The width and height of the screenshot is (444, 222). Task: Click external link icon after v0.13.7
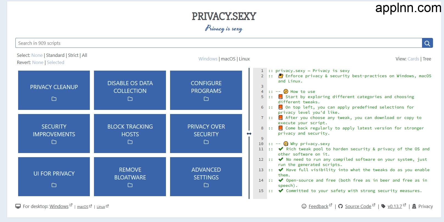pos(404,205)
